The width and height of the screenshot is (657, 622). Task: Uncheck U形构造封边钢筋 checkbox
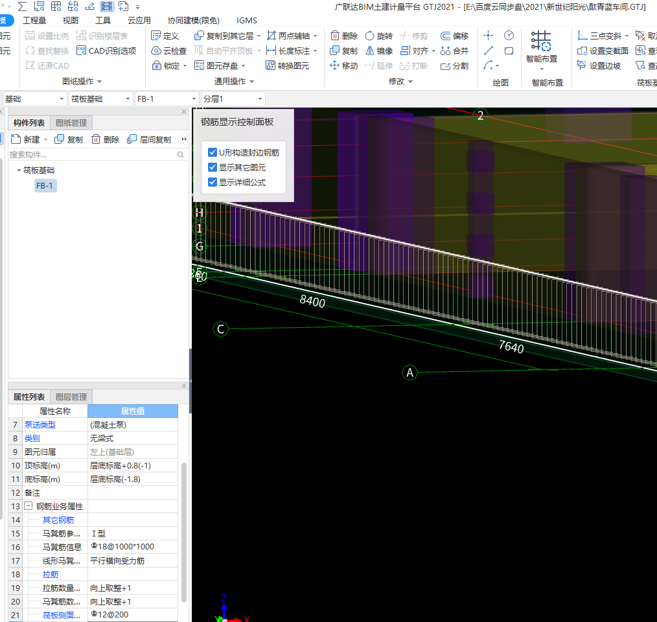[x=213, y=152]
